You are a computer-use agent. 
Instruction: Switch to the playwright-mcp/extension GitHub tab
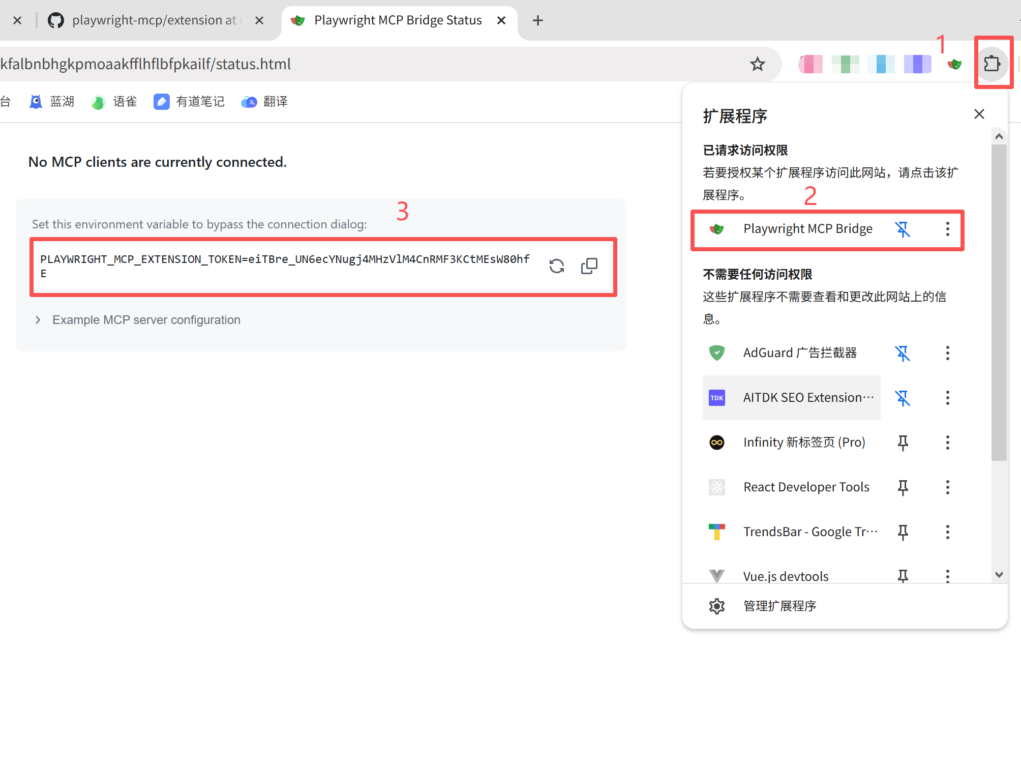click(x=153, y=20)
